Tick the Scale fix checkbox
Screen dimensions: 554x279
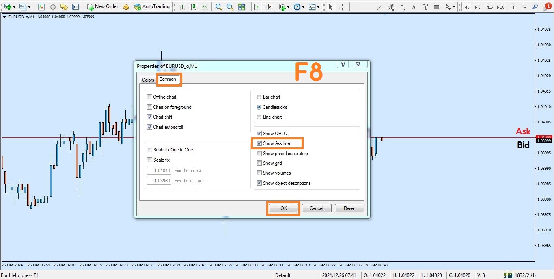coord(150,160)
